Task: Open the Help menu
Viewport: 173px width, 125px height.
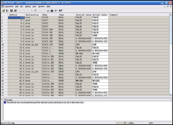Action: [48, 6]
